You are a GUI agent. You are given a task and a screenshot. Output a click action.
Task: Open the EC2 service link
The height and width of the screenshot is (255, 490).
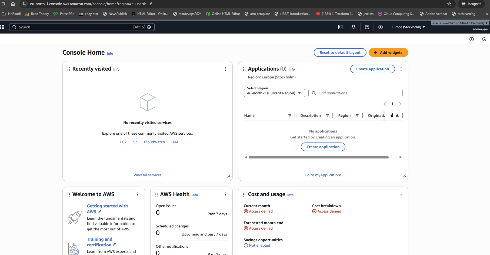(123, 142)
